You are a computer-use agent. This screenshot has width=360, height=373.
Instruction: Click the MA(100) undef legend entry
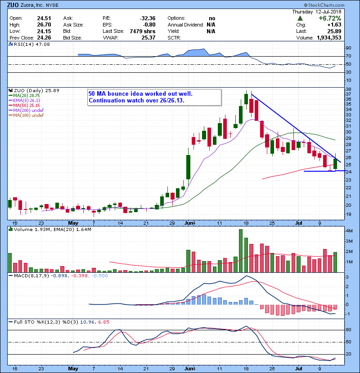26,115
